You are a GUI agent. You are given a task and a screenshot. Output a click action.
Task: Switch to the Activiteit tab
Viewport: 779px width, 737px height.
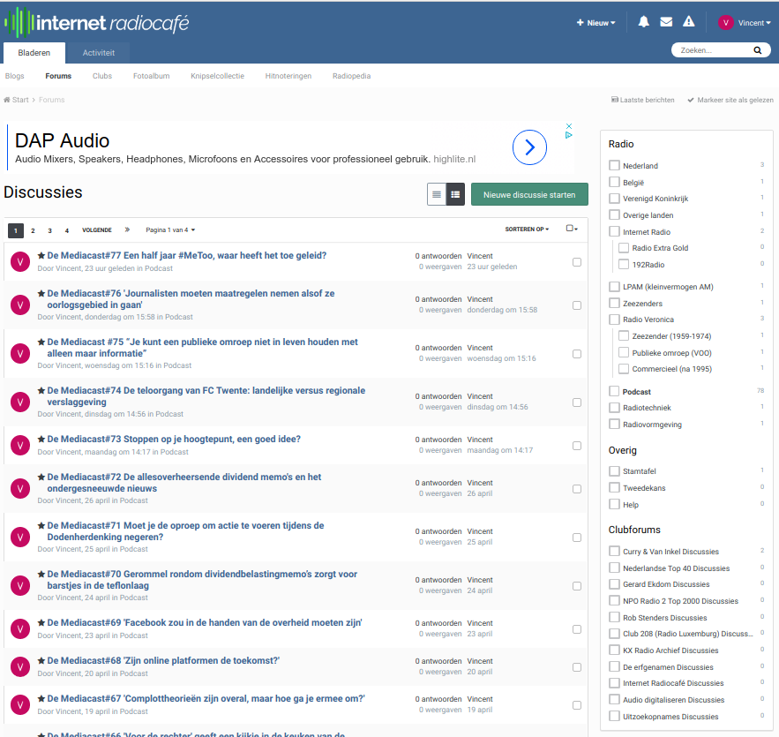pos(99,53)
